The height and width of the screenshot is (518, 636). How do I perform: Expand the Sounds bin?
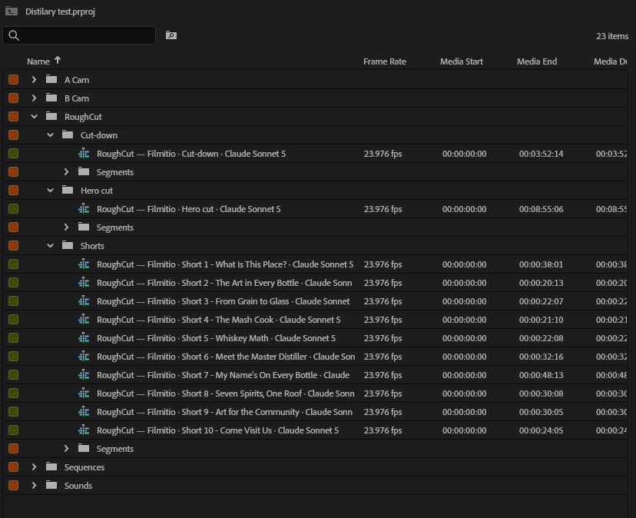click(x=34, y=485)
